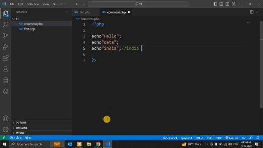
Task: Click Ln 5, Col 21 go to line
Action: point(170,138)
